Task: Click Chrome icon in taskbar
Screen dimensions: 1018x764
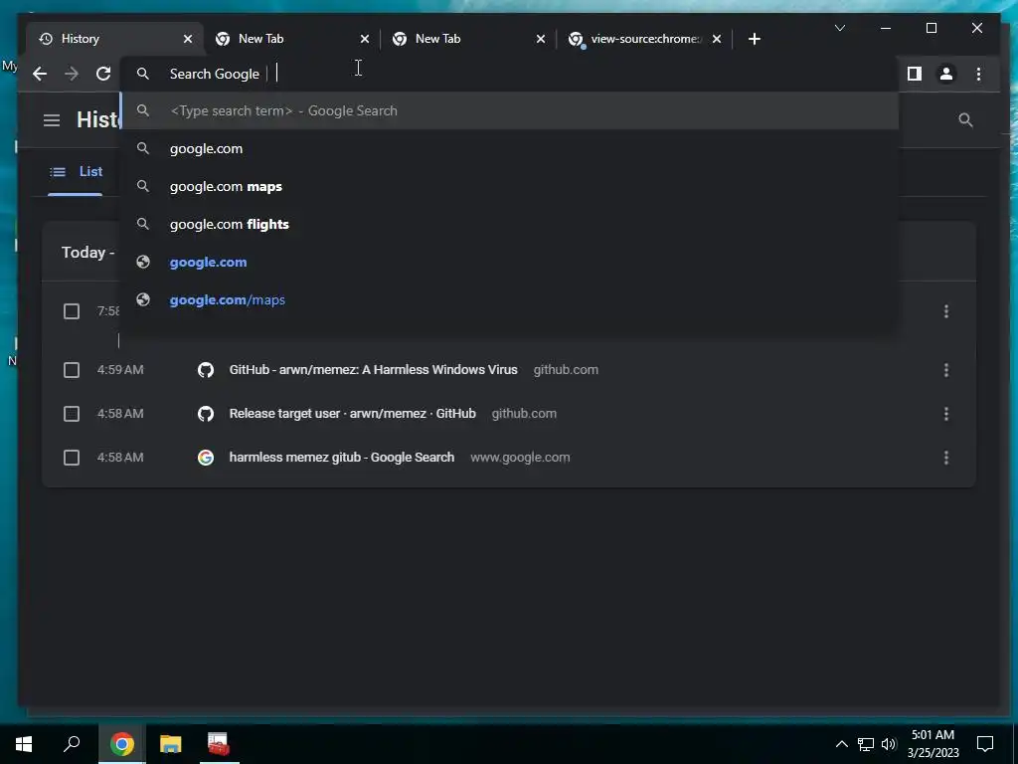Action: [x=122, y=744]
